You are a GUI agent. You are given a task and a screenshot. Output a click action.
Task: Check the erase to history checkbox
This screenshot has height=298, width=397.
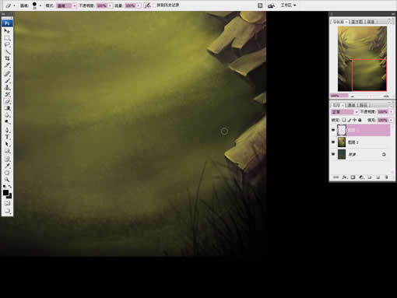tap(154, 5)
